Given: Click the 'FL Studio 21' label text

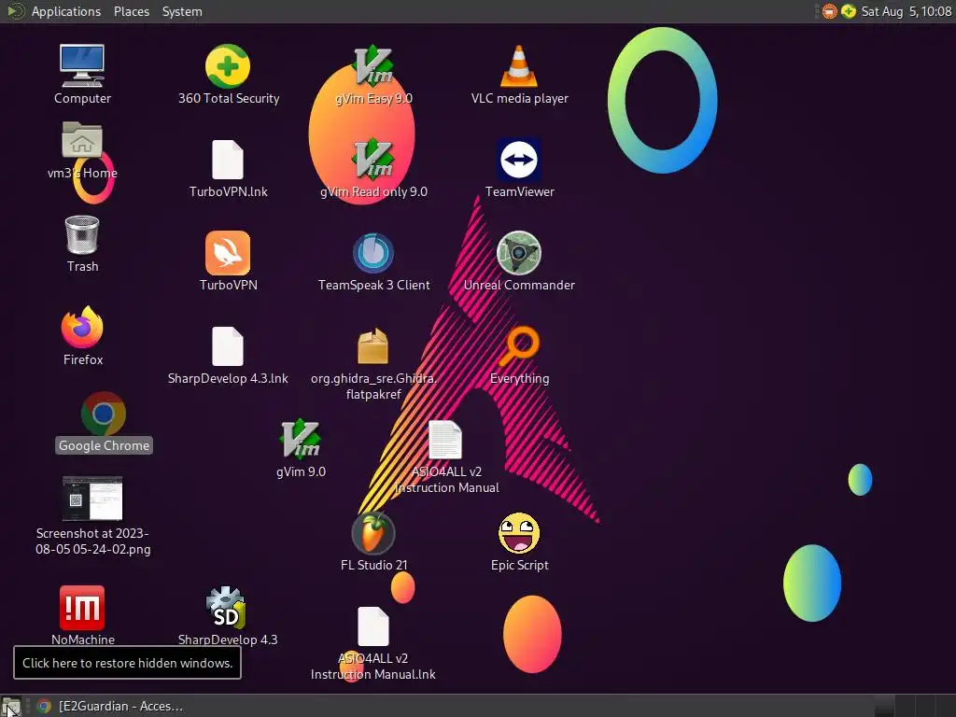Looking at the screenshot, I should (373, 565).
